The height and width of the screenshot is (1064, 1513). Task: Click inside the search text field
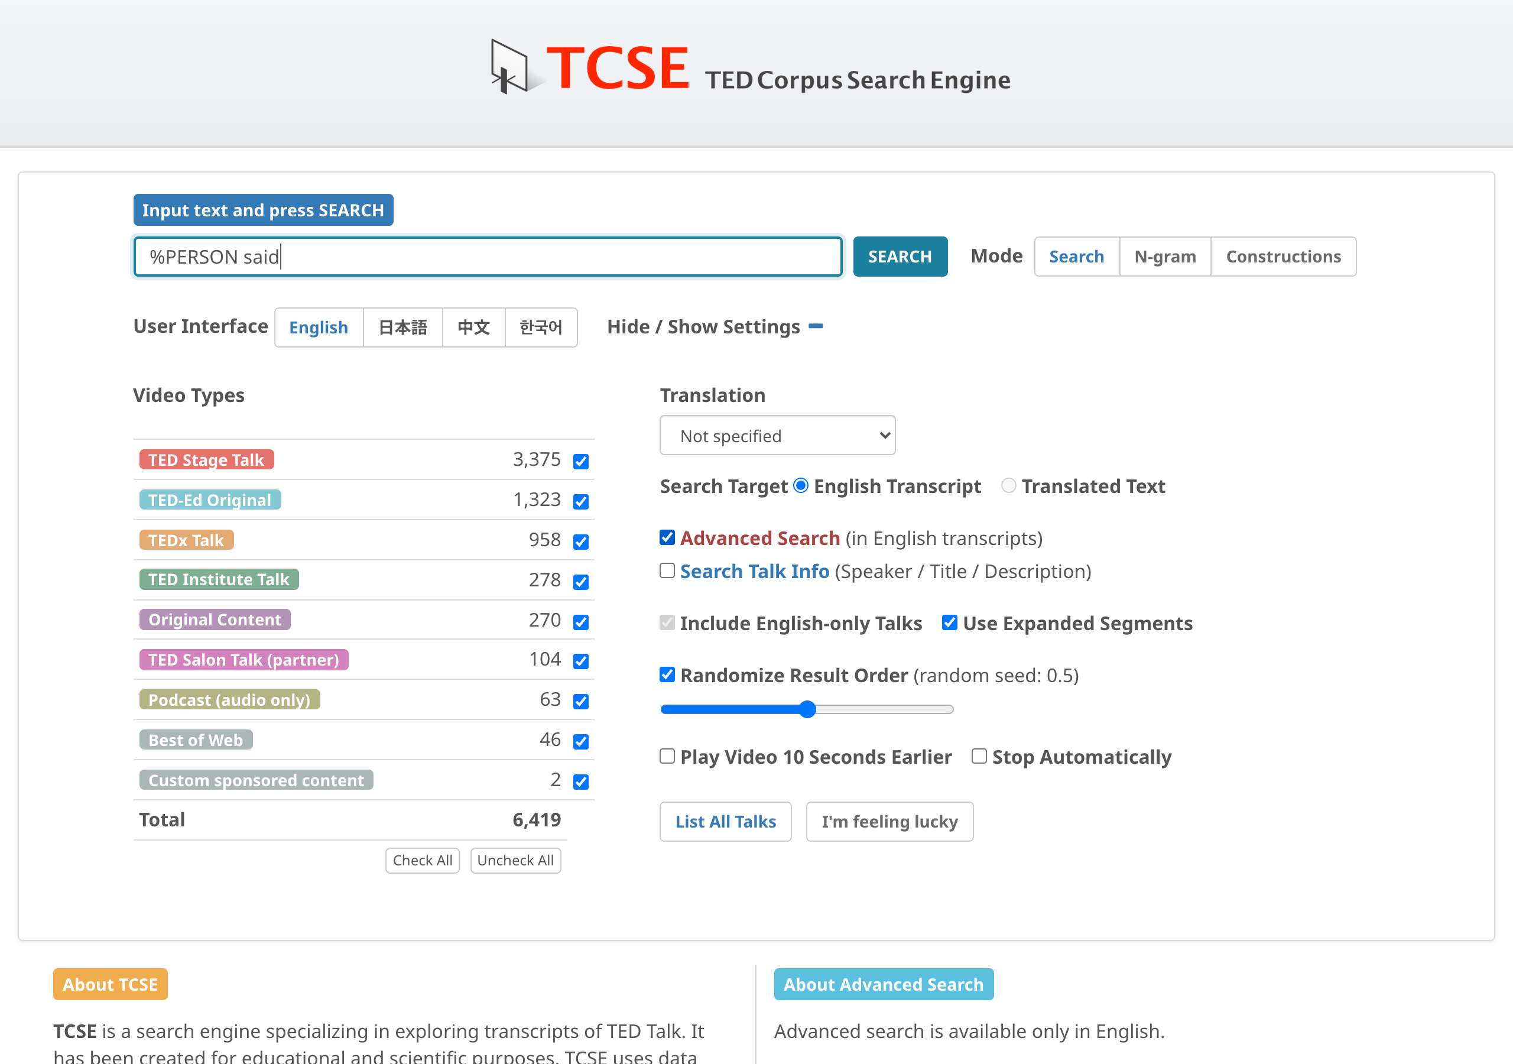488,257
